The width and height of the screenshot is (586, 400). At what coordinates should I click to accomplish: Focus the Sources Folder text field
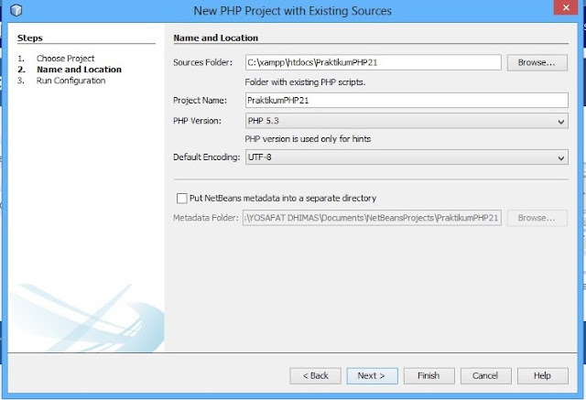[x=373, y=62]
